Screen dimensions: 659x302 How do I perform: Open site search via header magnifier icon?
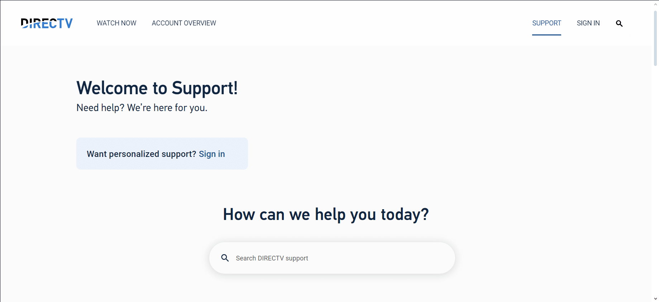pyautogui.click(x=619, y=24)
